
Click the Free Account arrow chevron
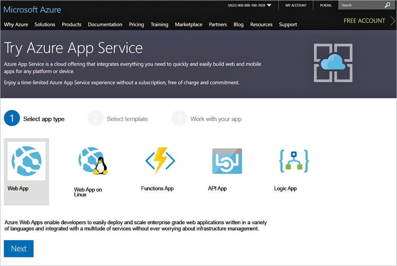392,20
